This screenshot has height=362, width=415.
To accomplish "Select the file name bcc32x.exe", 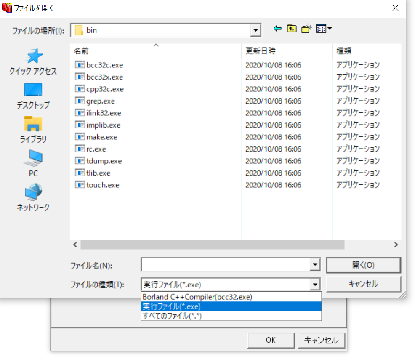I will pyautogui.click(x=104, y=77).
